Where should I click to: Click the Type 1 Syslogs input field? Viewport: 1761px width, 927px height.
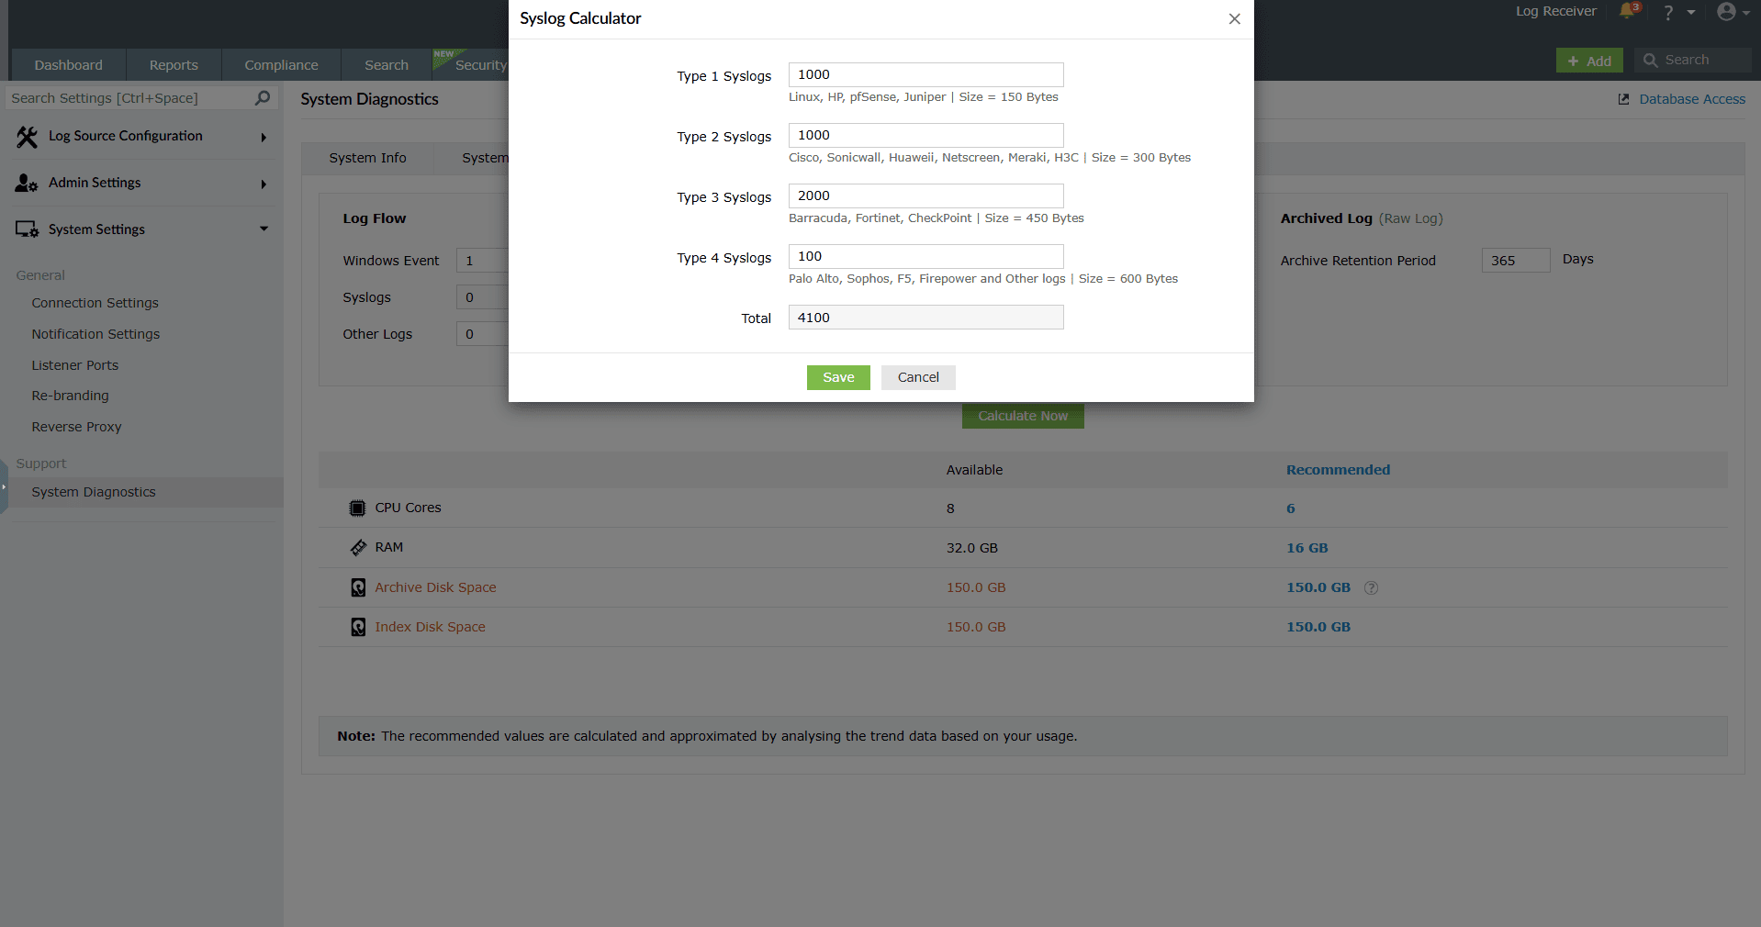point(925,74)
